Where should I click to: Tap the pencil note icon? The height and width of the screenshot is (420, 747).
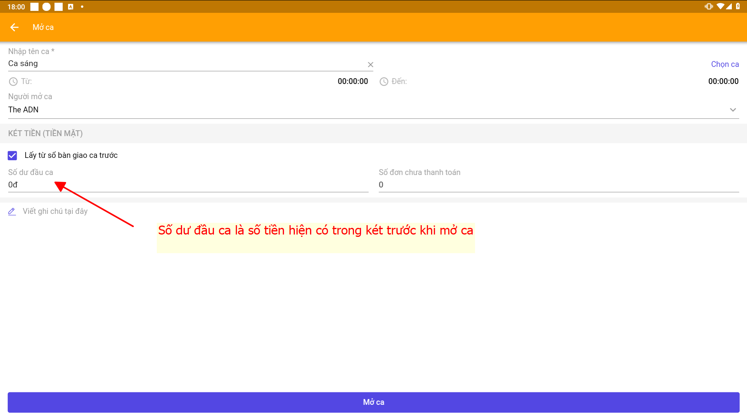tap(12, 212)
